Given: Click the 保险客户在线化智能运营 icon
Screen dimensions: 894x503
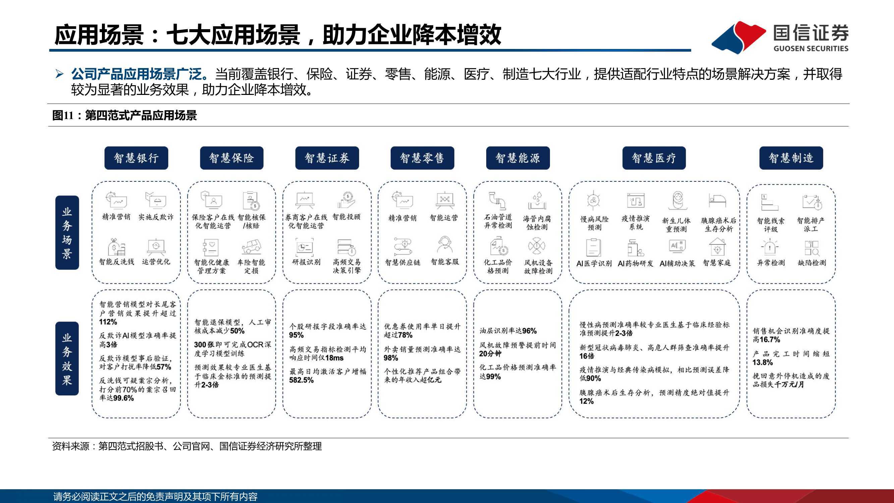Looking at the screenshot, I should tap(211, 200).
